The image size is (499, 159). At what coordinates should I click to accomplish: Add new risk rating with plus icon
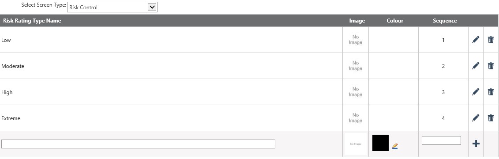[476, 144]
